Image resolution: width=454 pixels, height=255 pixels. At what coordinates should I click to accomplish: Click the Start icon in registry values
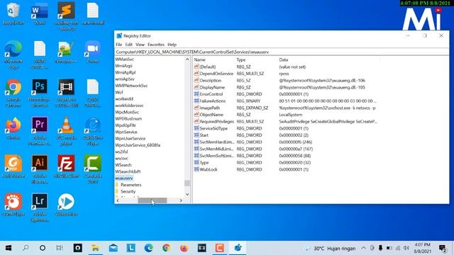(196, 135)
